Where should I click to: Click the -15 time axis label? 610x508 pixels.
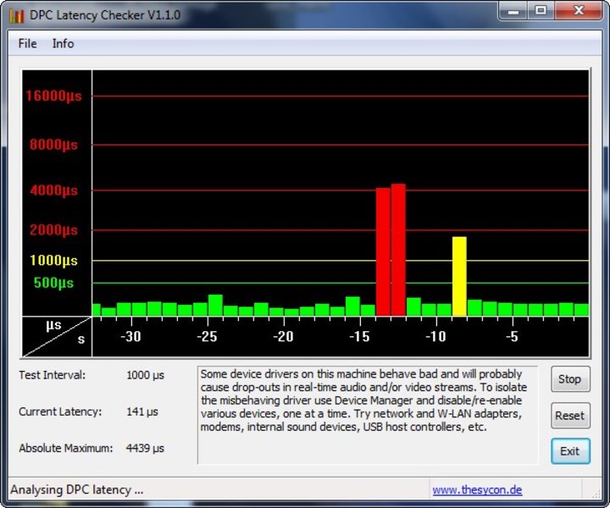359,336
